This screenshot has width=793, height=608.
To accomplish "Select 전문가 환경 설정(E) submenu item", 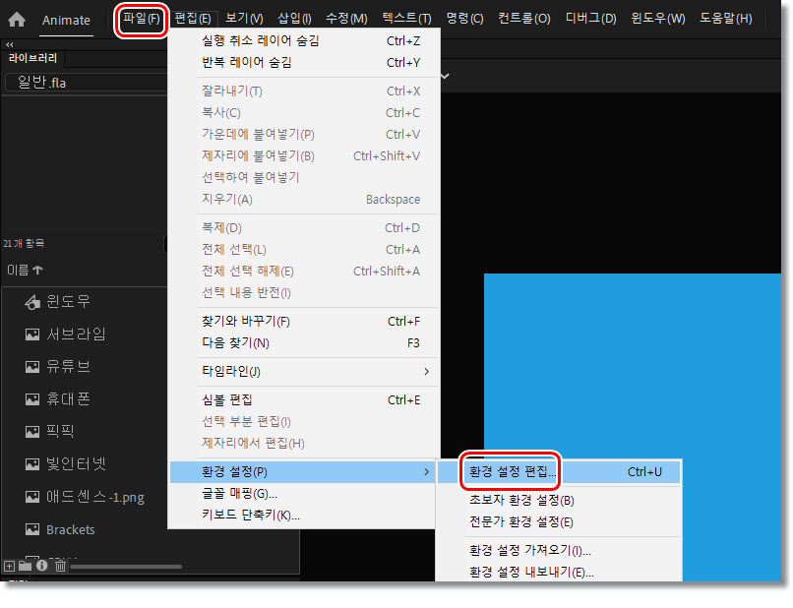I will pyautogui.click(x=559, y=522).
